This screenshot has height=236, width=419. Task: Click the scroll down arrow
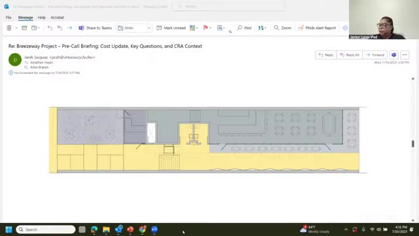click(413, 220)
